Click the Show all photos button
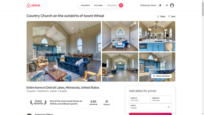This screenshot has height=115, width=204. tap(161, 76)
